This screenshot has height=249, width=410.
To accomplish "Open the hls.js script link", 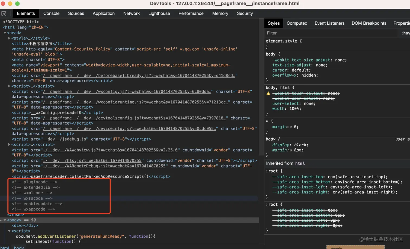I will click(92, 161).
